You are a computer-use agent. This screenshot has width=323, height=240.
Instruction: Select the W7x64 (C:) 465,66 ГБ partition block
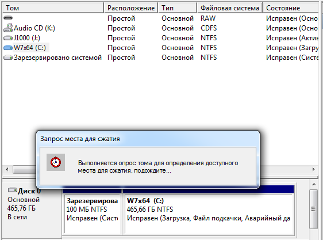[209, 214]
